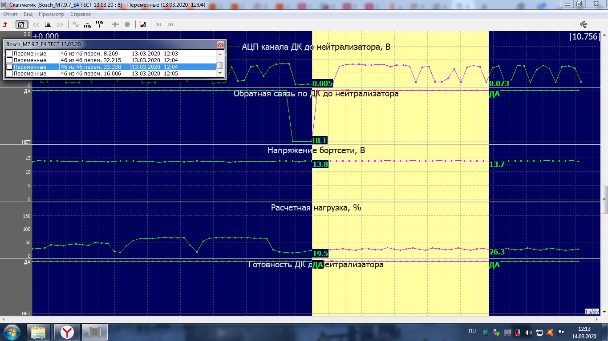Click the RU language indicator in tray

[472, 331]
